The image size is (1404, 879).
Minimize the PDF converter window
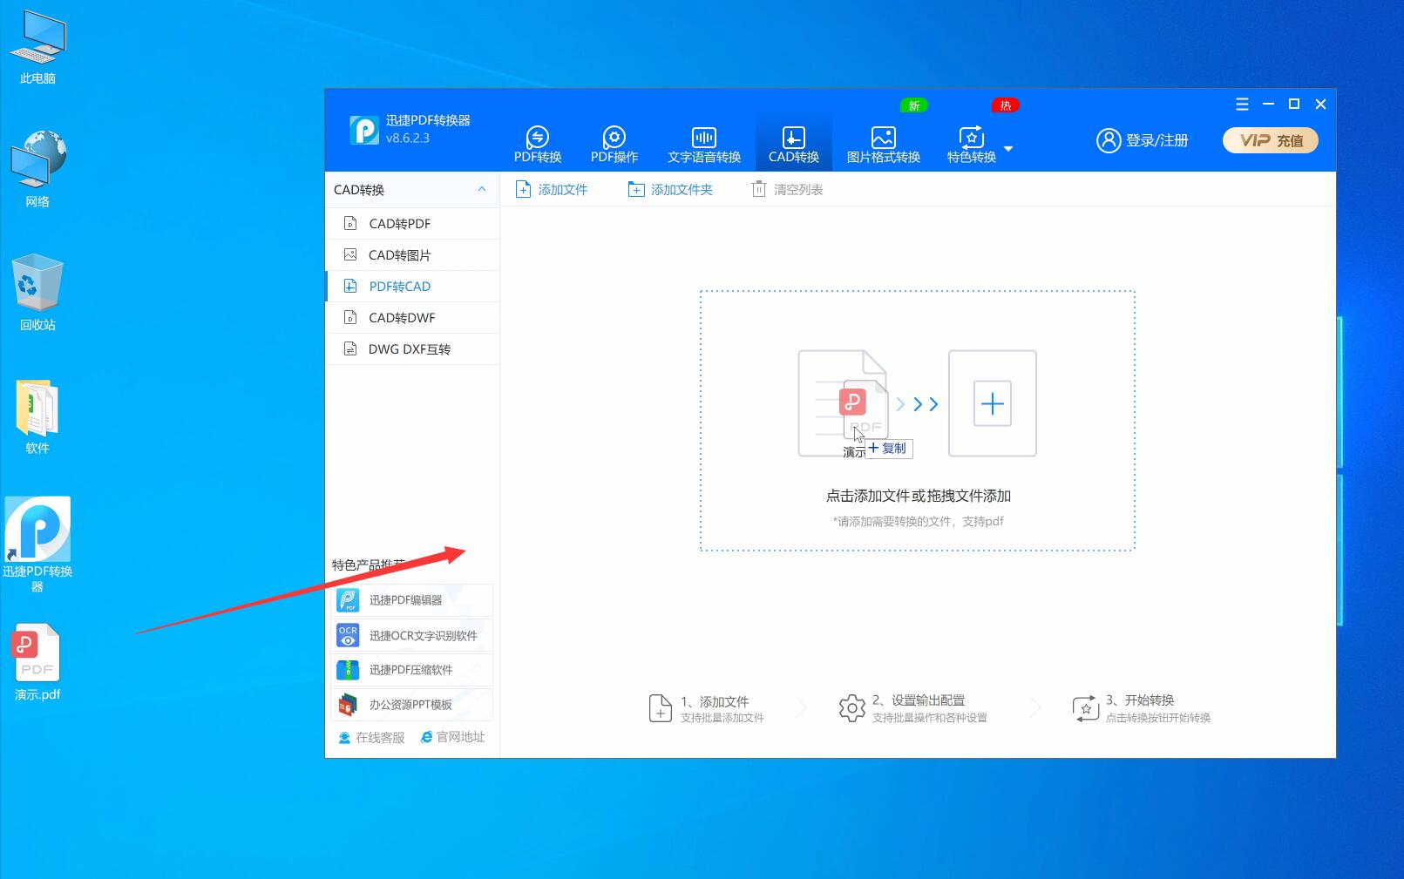tap(1268, 105)
